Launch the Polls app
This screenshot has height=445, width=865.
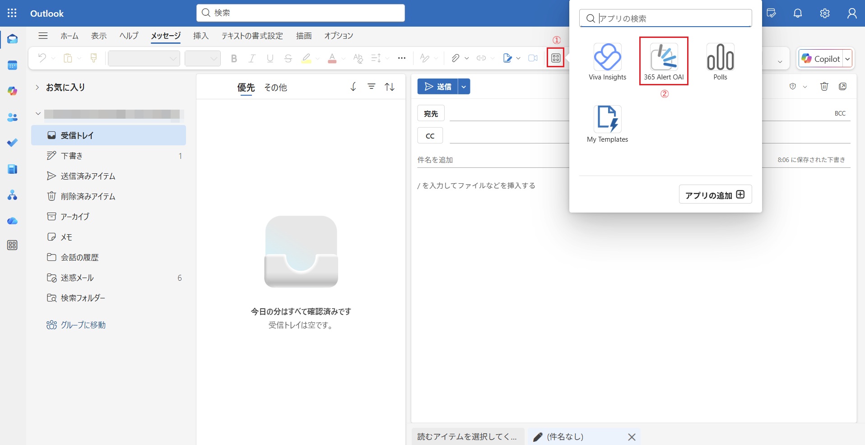[x=720, y=61]
